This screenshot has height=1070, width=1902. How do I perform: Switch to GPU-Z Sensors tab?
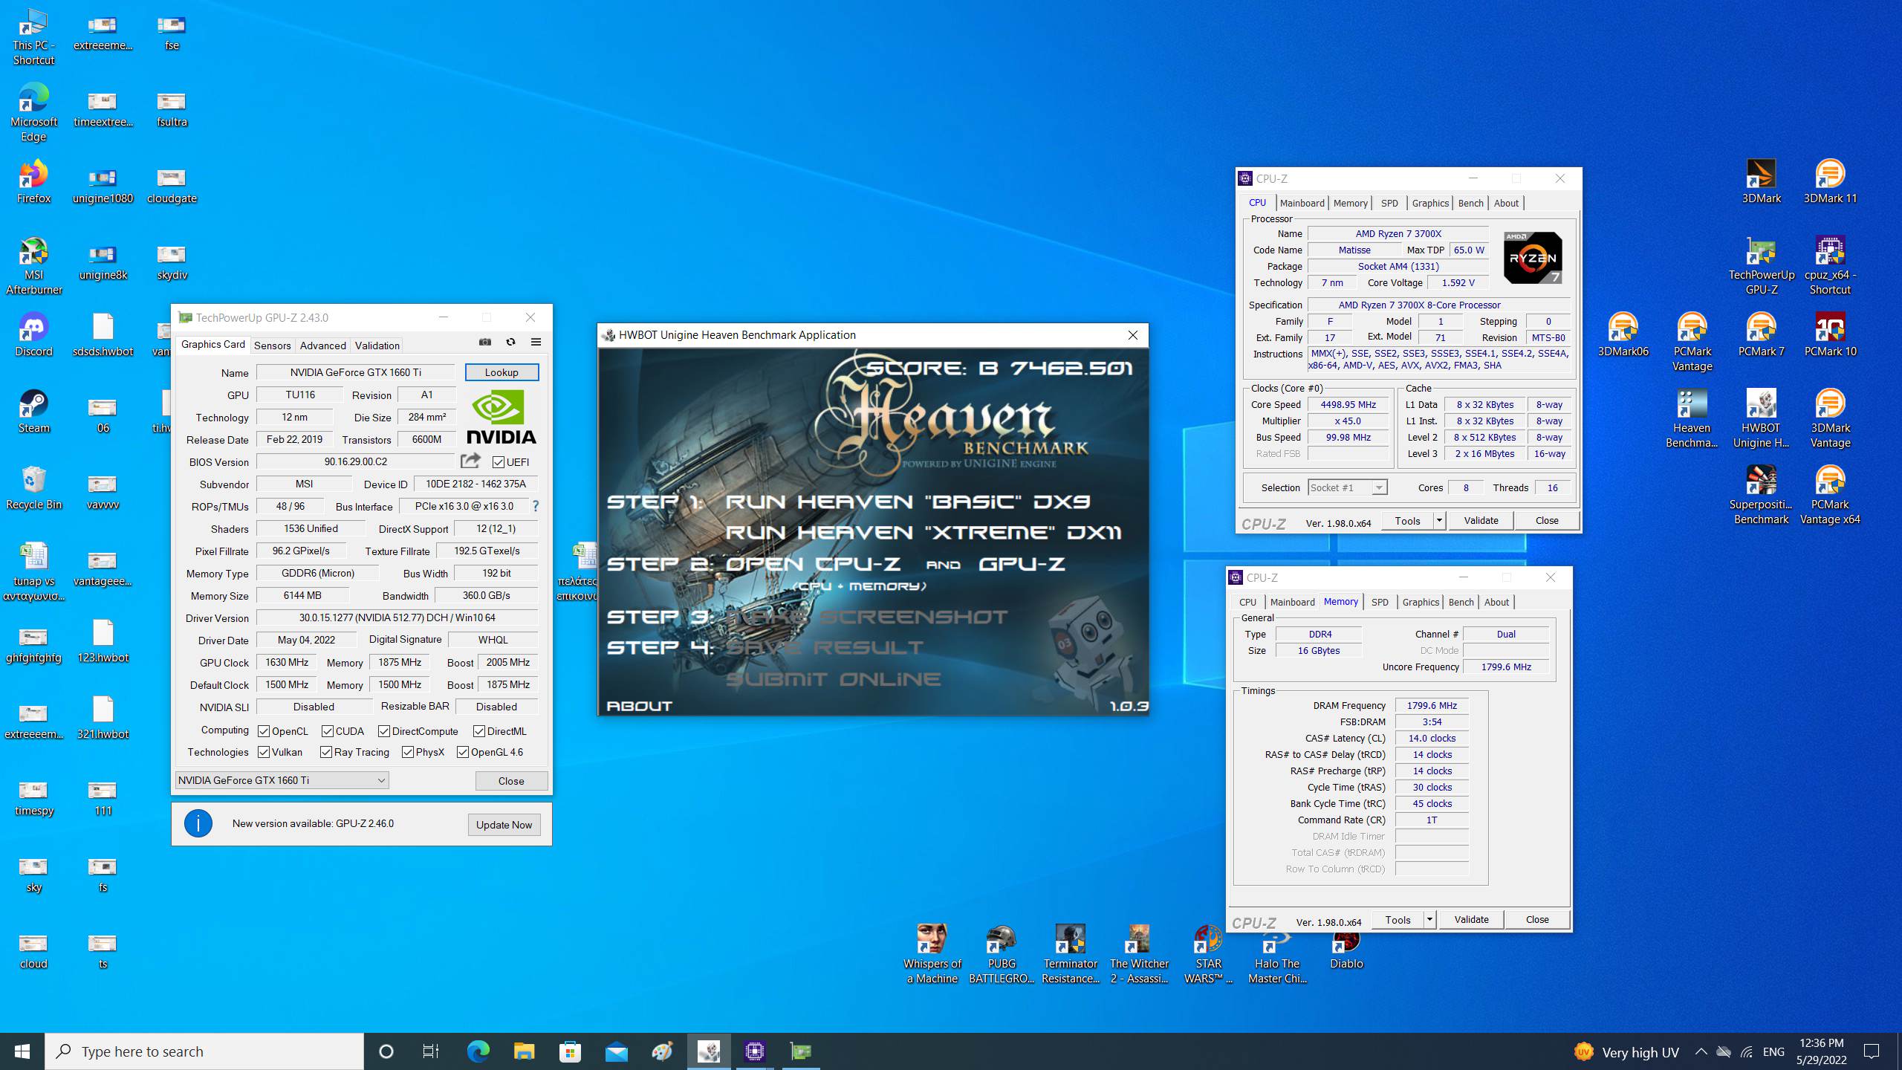pyautogui.click(x=273, y=346)
